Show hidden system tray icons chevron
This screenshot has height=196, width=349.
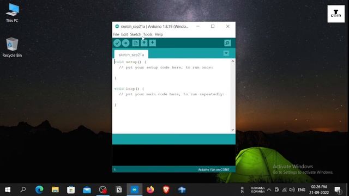click(269, 190)
